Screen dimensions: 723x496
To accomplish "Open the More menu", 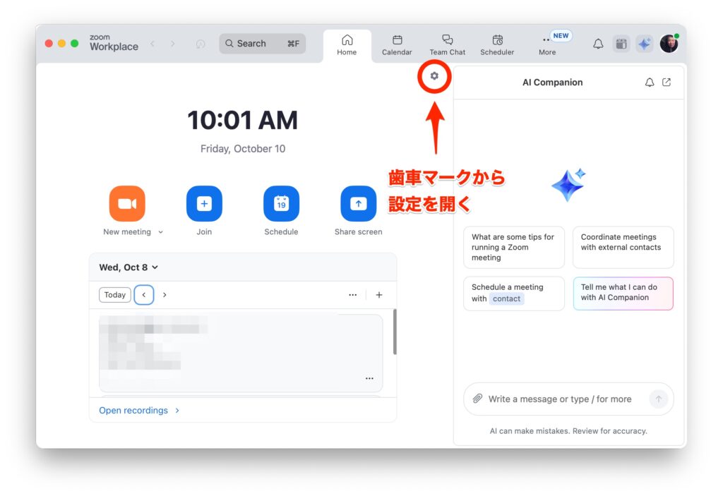I will [x=546, y=44].
